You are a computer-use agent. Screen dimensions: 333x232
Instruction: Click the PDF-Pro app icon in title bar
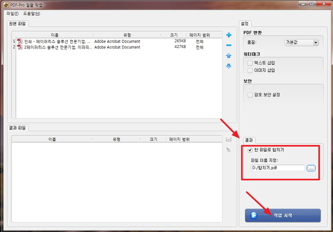point(6,5)
